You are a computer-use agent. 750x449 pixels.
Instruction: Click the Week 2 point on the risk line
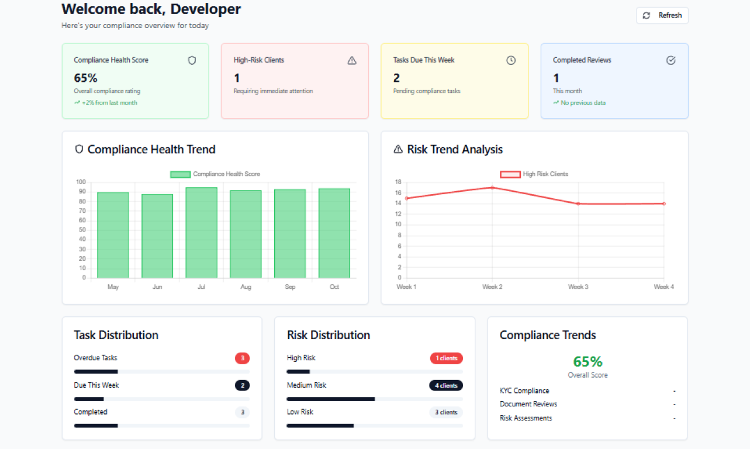point(492,188)
